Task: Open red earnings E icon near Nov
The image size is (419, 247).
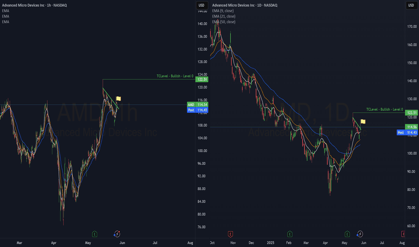Action: [x=230, y=234]
